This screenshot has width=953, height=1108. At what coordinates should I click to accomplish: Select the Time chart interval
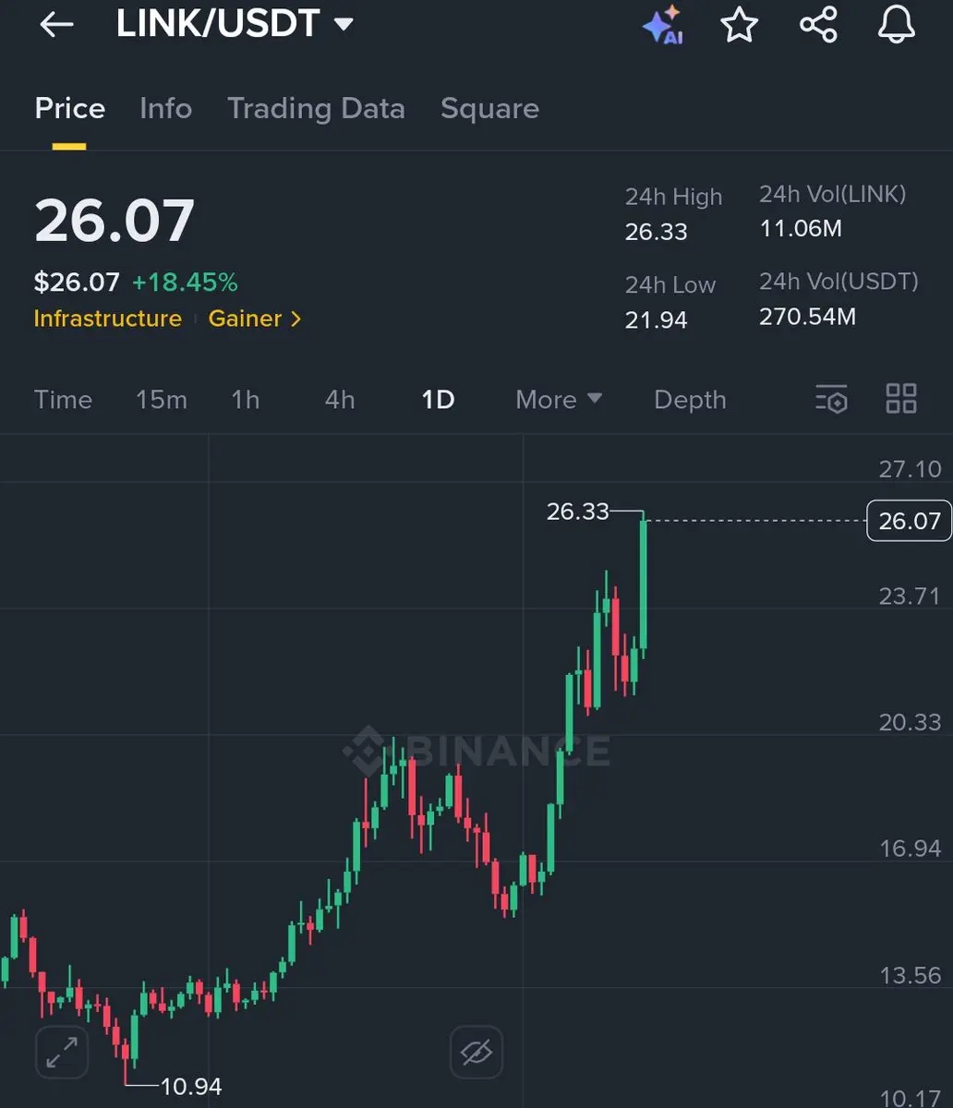pyautogui.click(x=63, y=400)
